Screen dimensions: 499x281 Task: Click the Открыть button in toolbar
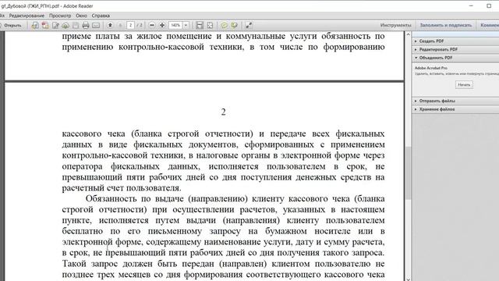pos(11,25)
